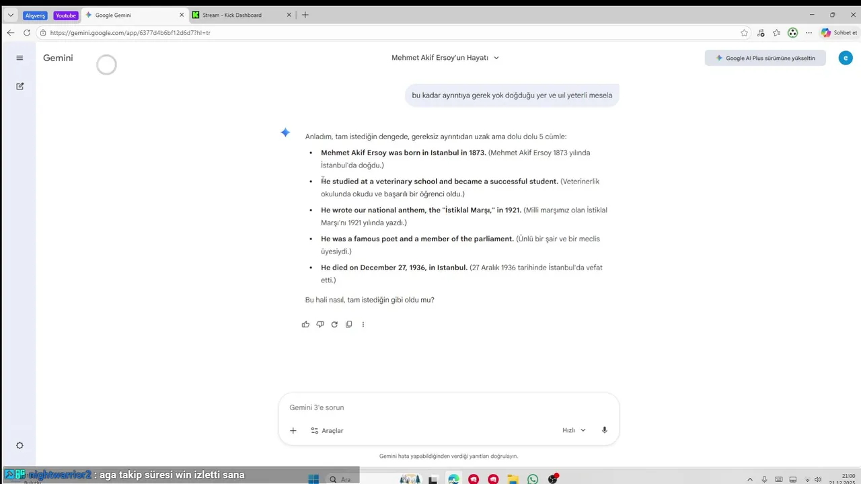Open the account avatar 'e'

point(846,58)
